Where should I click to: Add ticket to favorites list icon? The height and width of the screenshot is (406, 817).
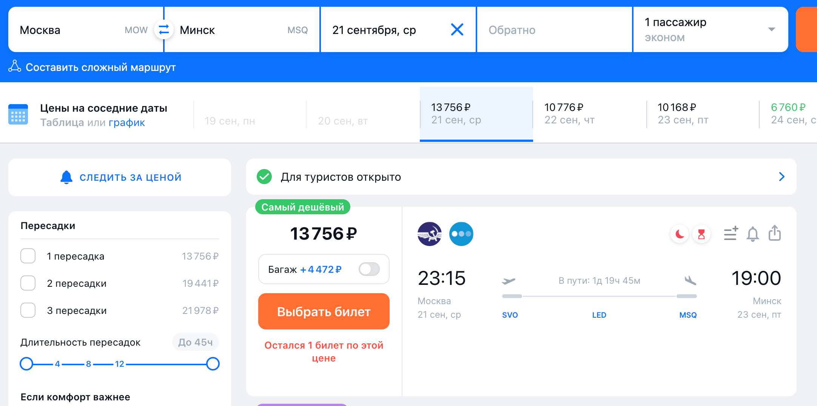(731, 234)
